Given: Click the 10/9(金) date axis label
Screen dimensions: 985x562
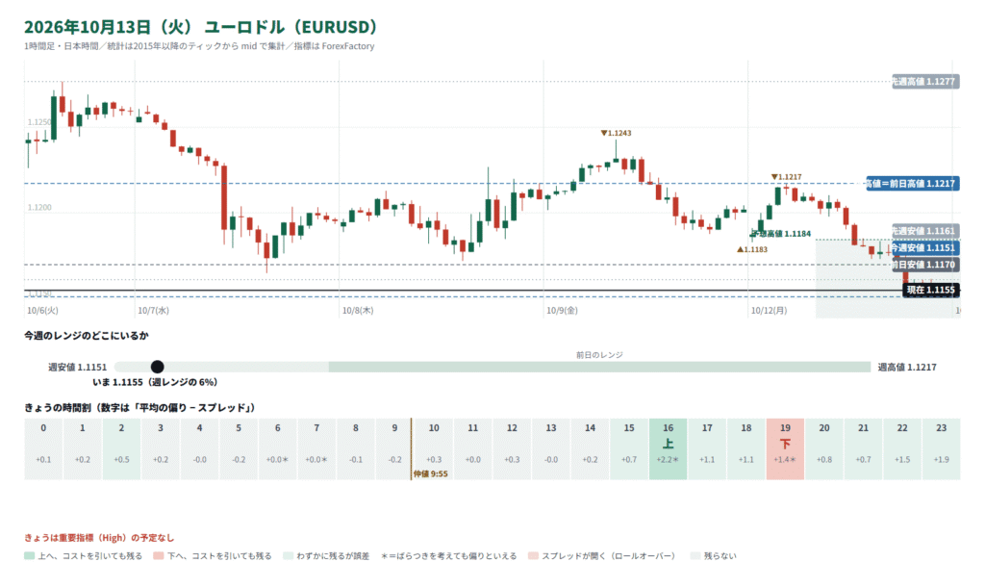Looking at the screenshot, I should [562, 311].
